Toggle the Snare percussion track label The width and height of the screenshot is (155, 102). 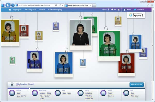42,99
